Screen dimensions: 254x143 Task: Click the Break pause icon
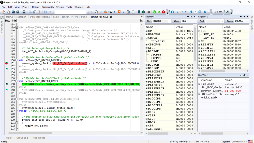click(200, 12)
